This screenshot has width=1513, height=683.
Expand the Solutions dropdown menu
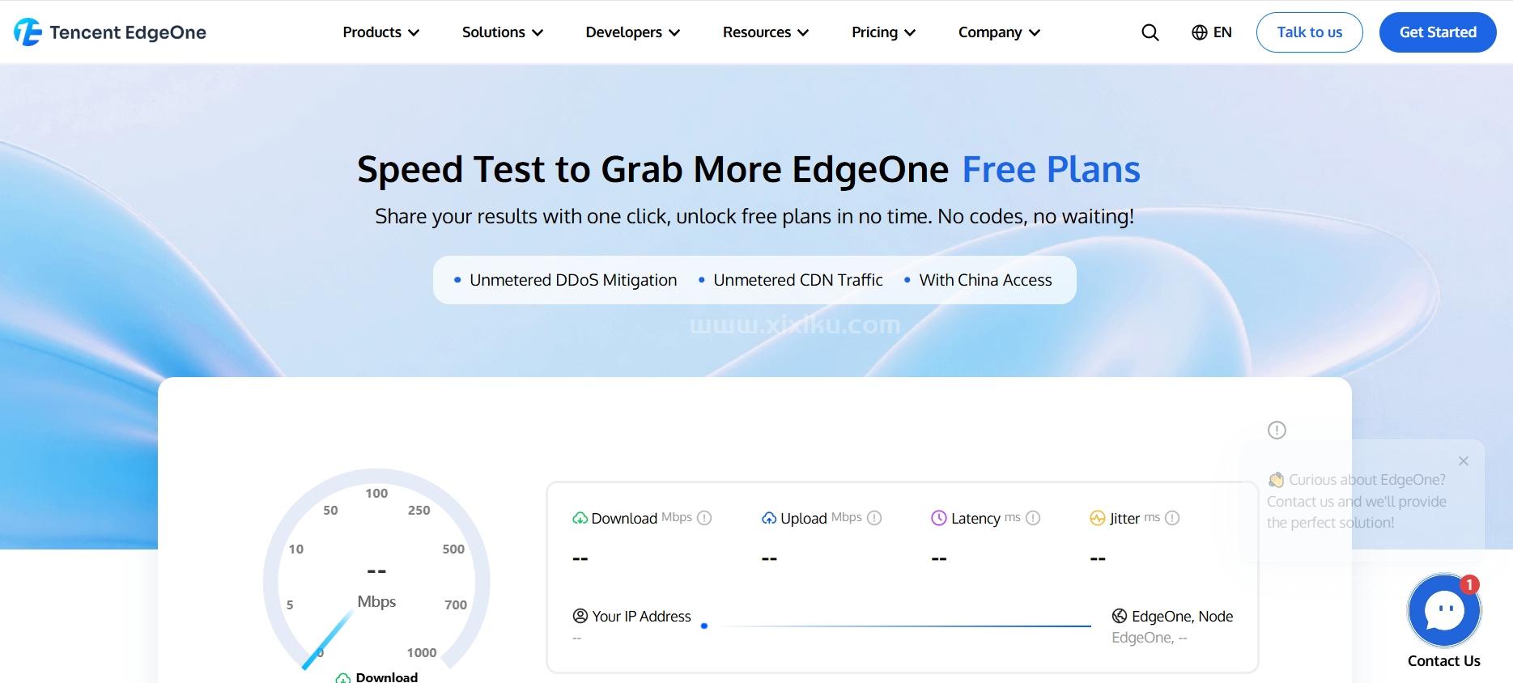pyautogui.click(x=502, y=32)
